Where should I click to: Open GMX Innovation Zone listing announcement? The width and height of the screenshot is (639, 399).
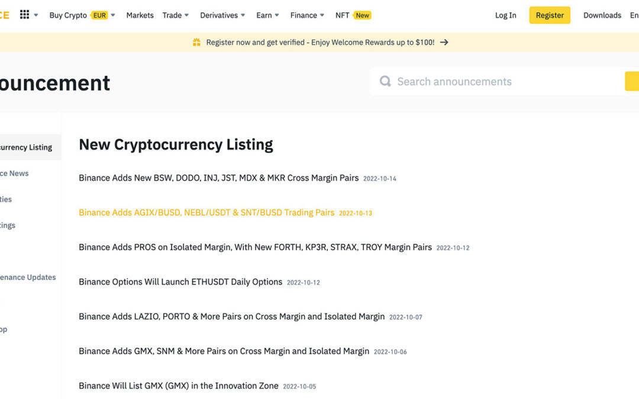point(178,386)
